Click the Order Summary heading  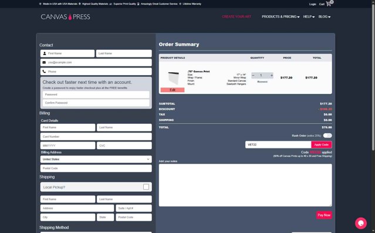coord(179,44)
